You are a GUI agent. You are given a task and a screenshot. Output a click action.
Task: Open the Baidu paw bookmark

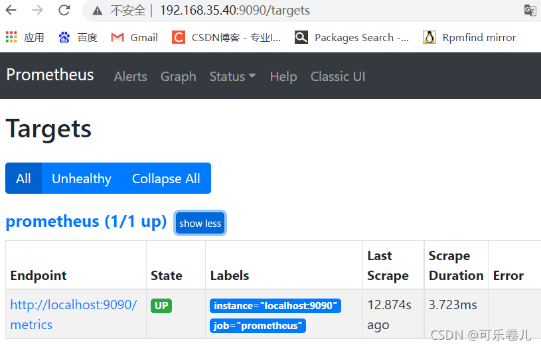64,37
